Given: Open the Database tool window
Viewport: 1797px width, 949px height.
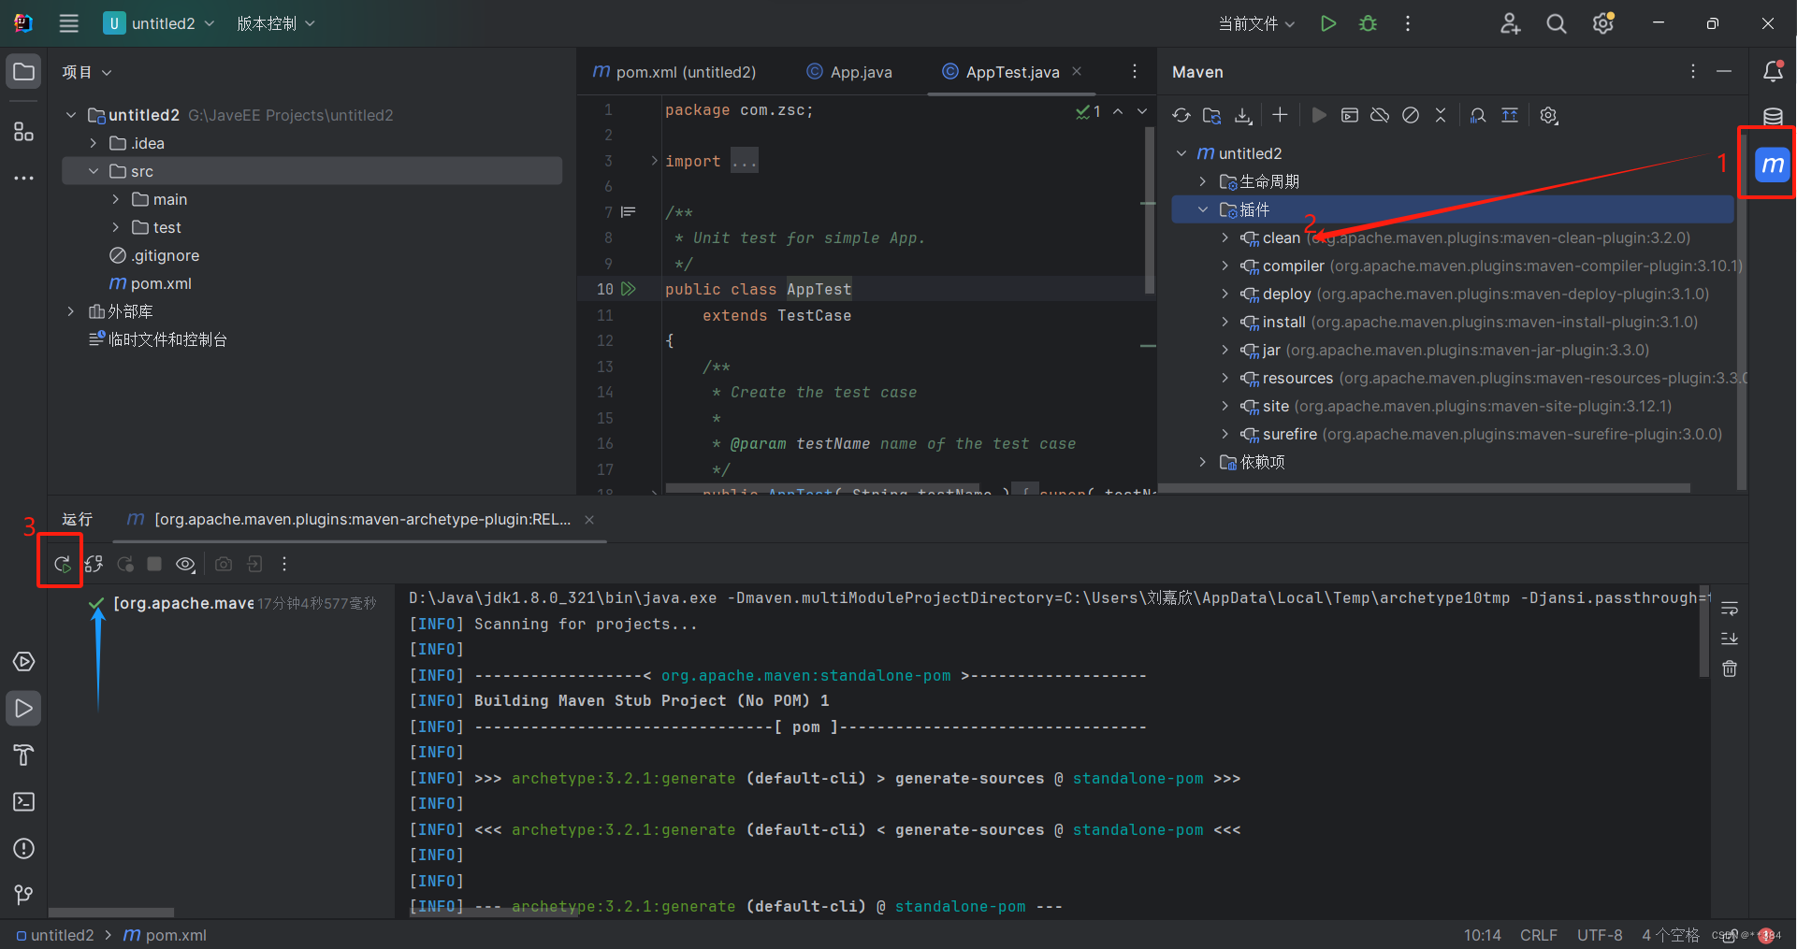Looking at the screenshot, I should [1773, 117].
